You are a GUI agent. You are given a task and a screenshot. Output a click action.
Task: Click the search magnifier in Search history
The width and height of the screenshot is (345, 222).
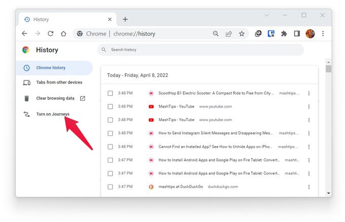[104, 50]
